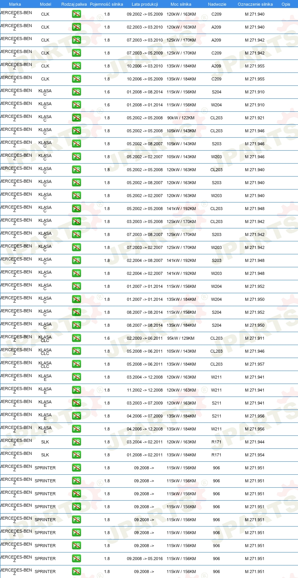Click the fuel icon in the Sprinter 09.2008 -> 05.2016 row
298x578 pixels.
(76, 559)
